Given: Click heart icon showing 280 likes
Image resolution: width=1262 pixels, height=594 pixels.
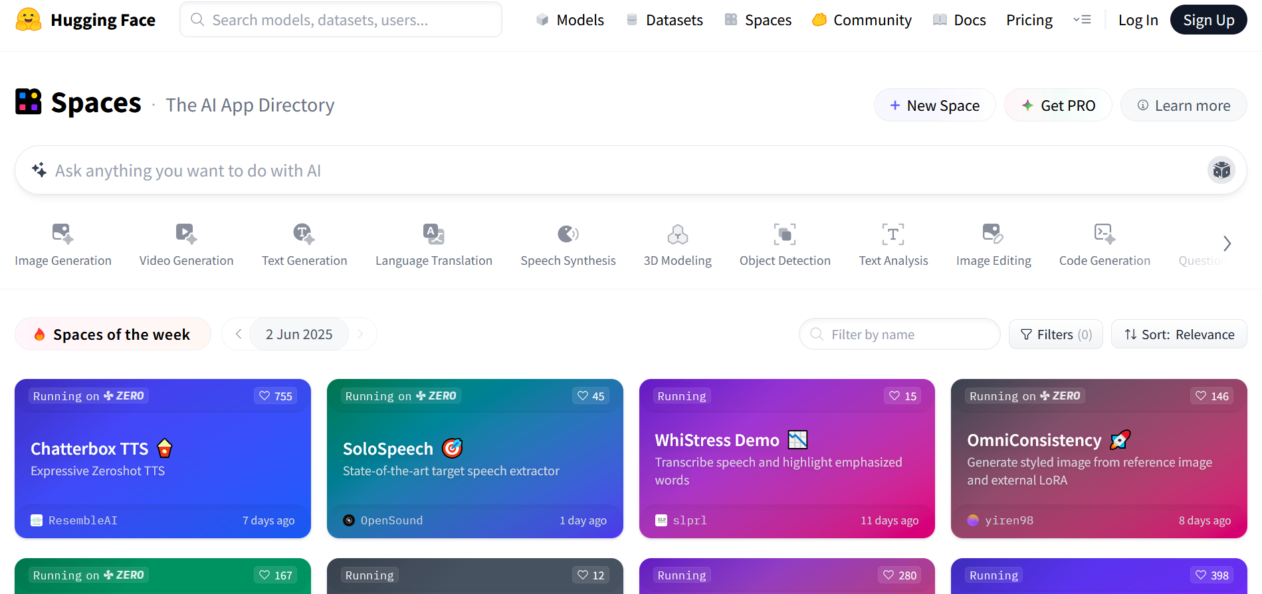Looking at the screenshot, I should pyautogui.click(x=900, y=575).
